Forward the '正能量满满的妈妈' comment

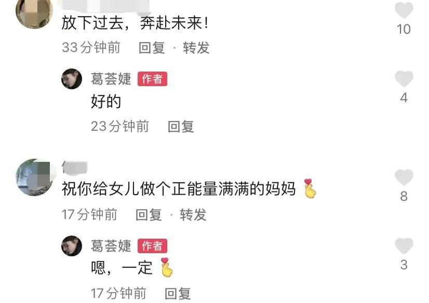pos(193,214)
